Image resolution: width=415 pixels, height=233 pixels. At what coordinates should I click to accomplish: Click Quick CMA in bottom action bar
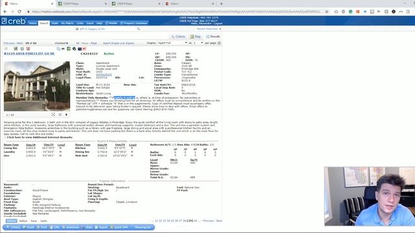coord(119,227)
